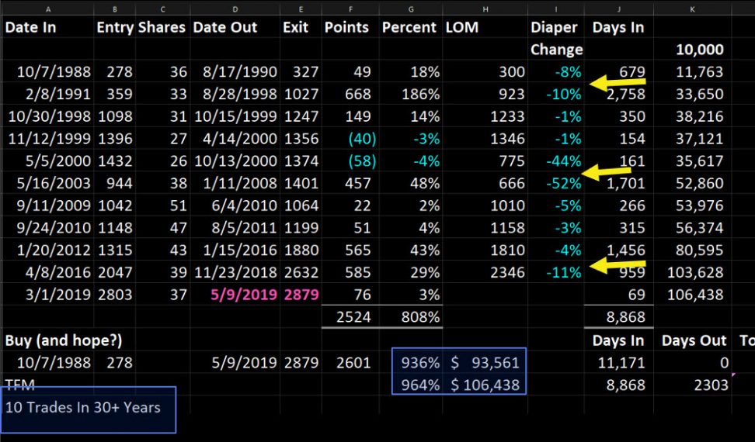Screen dimensions: 755x442
Task: Click the 'Diaper' header cell
Action: tap(556, 27)
